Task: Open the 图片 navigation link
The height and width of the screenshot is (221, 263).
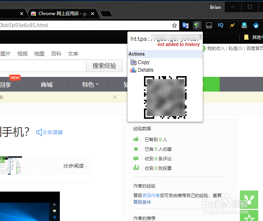Action: tap(6, 54)
